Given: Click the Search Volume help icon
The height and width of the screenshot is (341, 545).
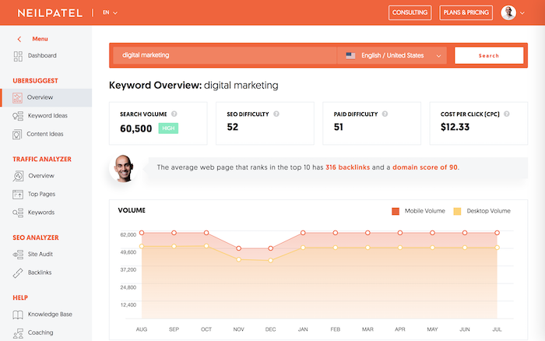Looking at the screenshot, I should (174, 114).
